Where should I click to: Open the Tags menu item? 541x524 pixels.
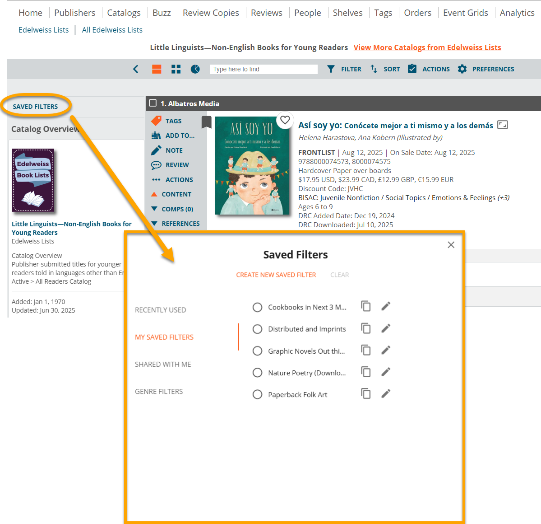click(383, 13)
